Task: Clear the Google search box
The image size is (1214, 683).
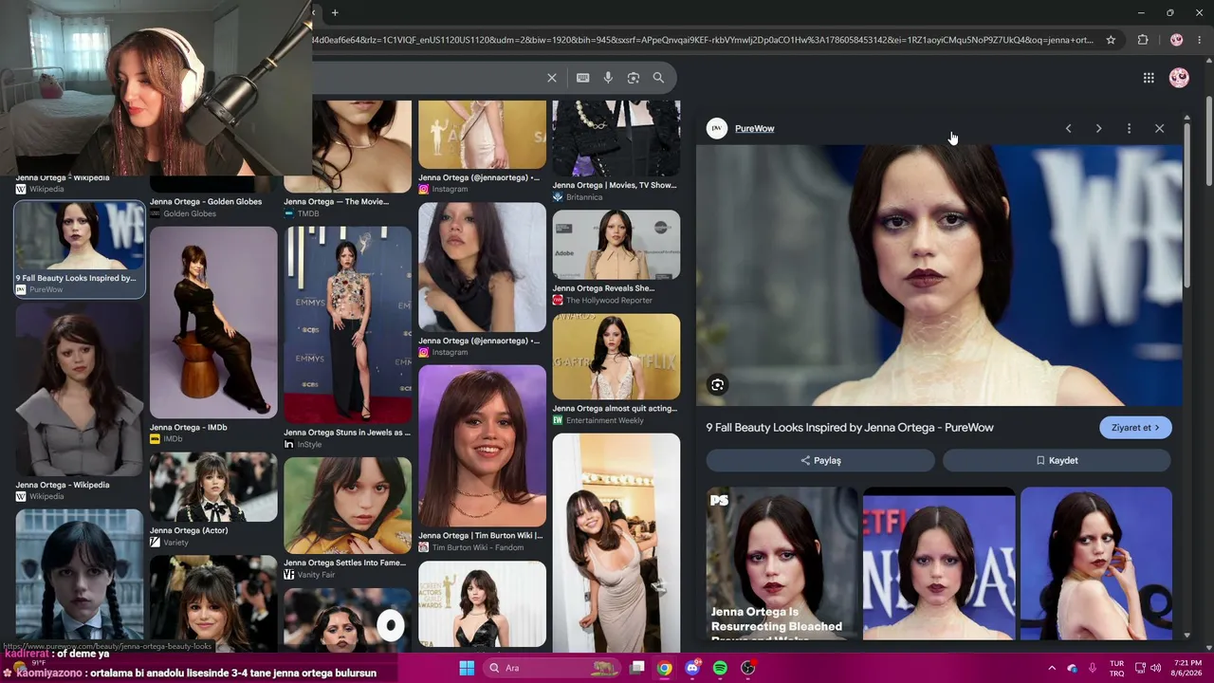Action: click(552, 78)
